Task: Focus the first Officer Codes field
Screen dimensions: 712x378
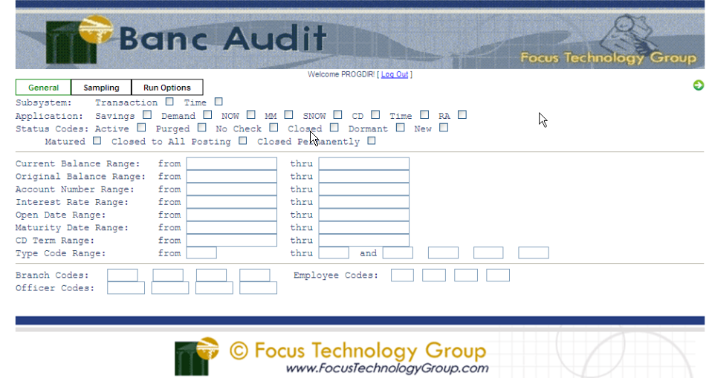Action: pos(126,287)
